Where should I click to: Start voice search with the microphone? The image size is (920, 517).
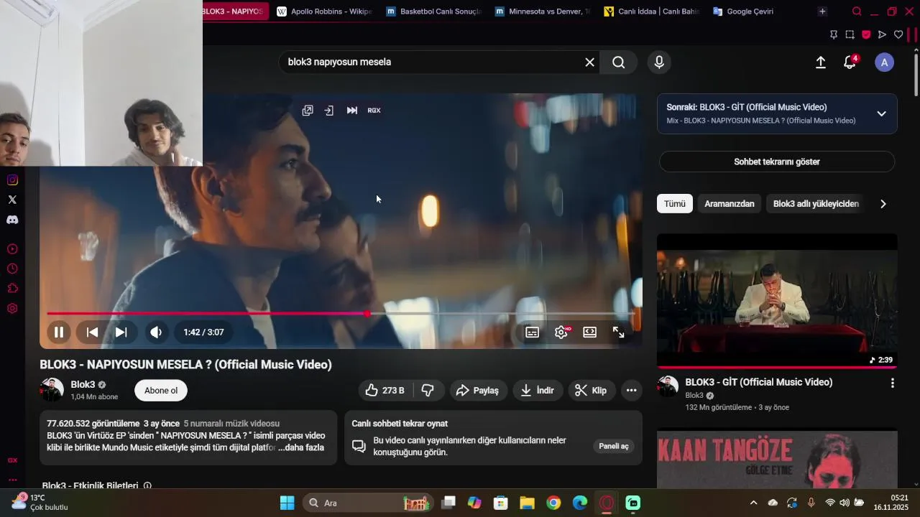[x=659, y=62]
